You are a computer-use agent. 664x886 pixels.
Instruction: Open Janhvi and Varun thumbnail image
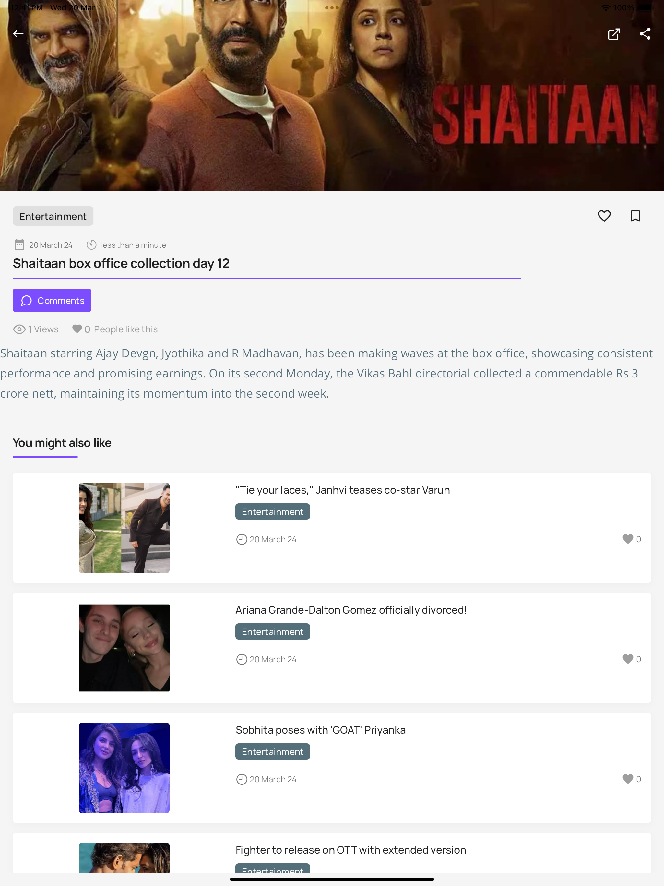tap(124, 528)
